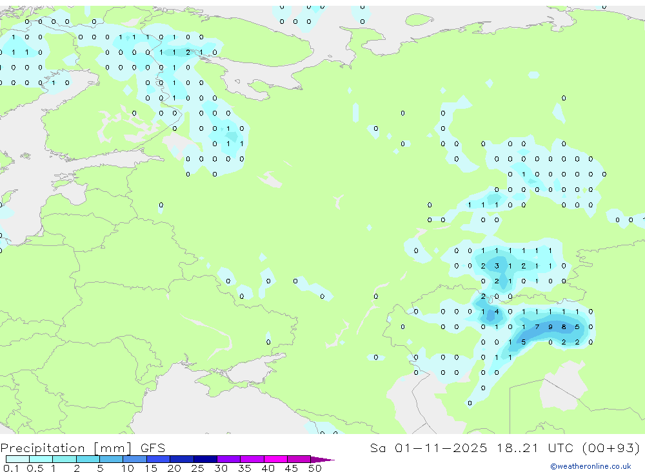
Task: Click the '8' precipitation value on the map
Action: coord(564,327)
